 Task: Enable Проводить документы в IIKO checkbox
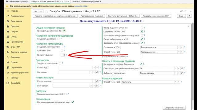[66, 94]
